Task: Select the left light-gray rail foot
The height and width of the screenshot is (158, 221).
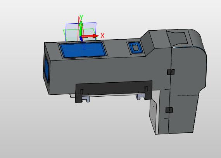Action: (x=86, y=99)
